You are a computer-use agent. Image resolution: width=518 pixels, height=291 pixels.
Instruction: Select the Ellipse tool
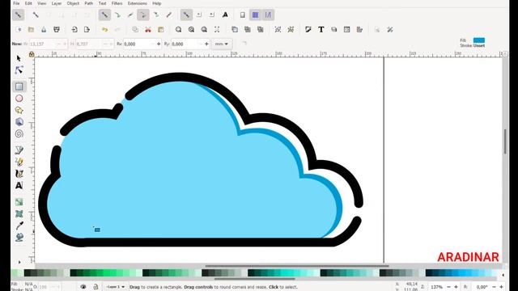point(19,99)
